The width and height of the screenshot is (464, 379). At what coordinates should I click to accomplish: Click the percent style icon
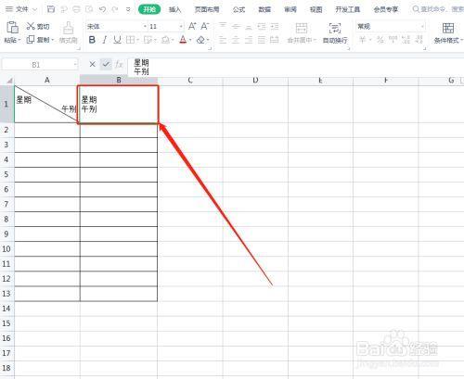(x=380, y=40)
